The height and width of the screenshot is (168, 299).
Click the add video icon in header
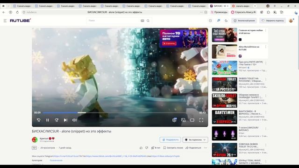[x=210, y=21]
